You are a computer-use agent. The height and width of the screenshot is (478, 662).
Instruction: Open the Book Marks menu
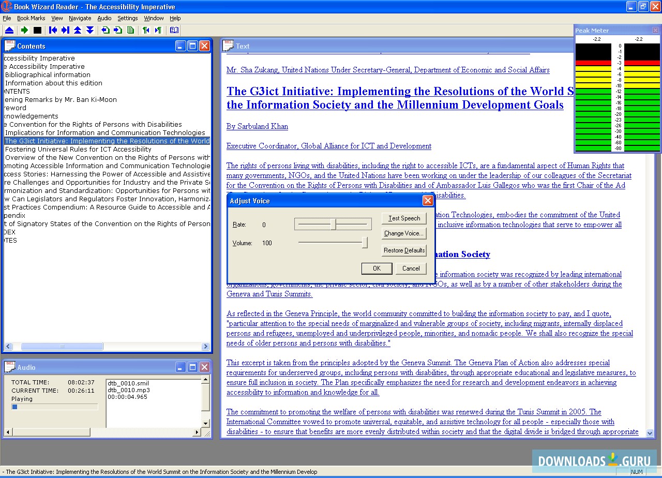pyautogui.click(x=31, y=18)
